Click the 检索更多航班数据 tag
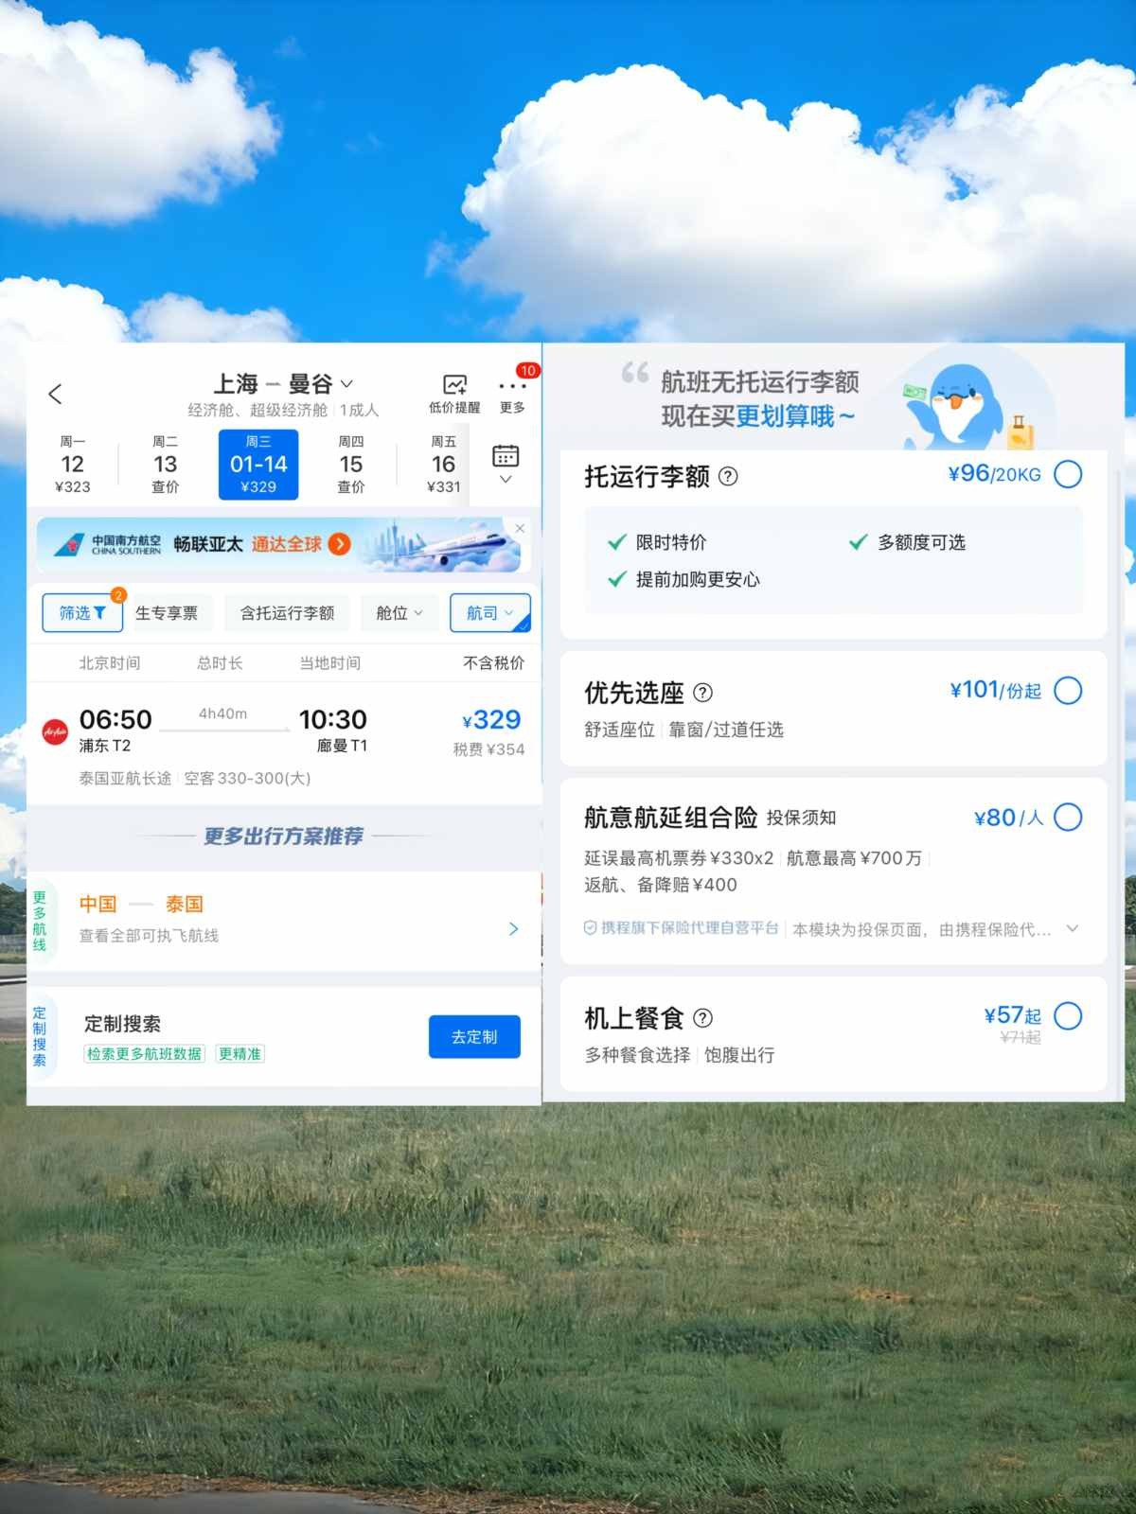1136x1514 pixels. pos(145,1054)
